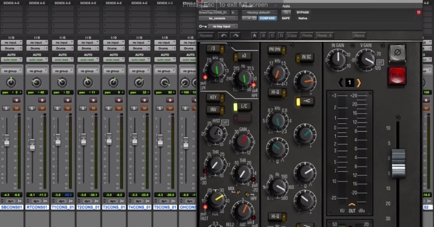Click the plugin redo arrow icon
This screenshot has width=434, height=227.
click(235, 36)
